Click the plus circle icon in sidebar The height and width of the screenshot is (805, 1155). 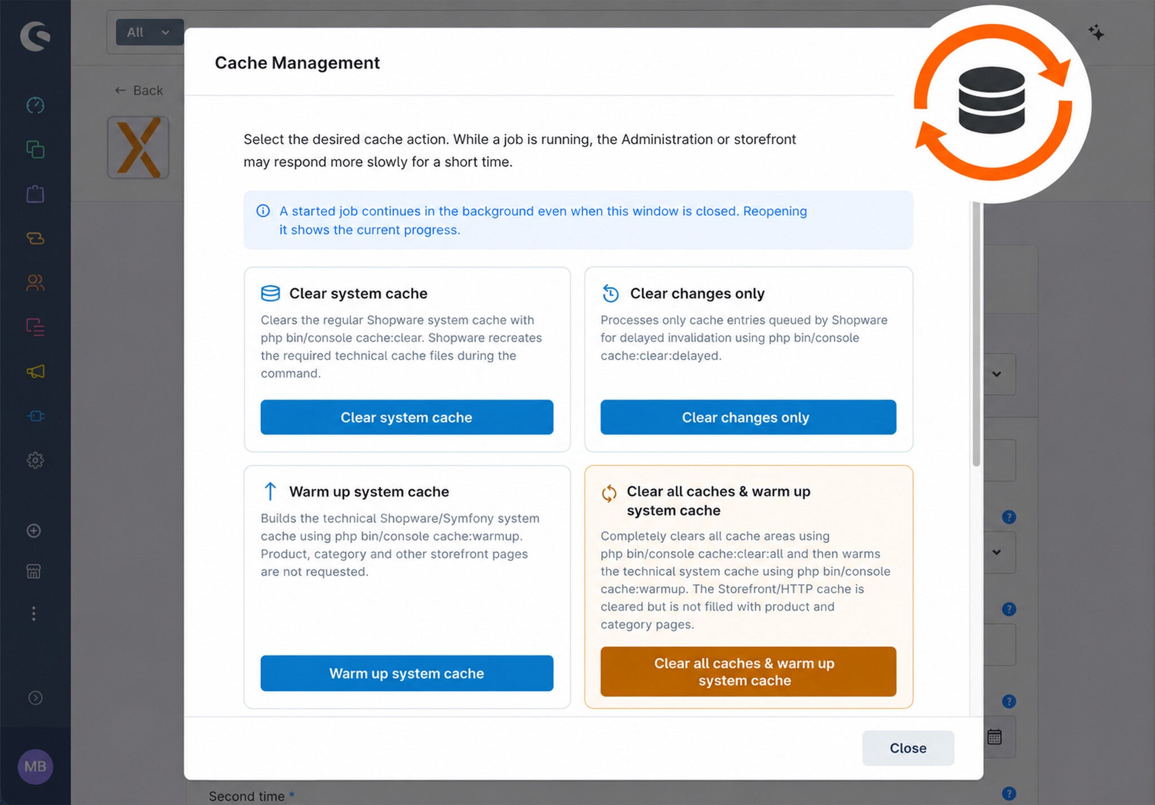pos(34,530)
